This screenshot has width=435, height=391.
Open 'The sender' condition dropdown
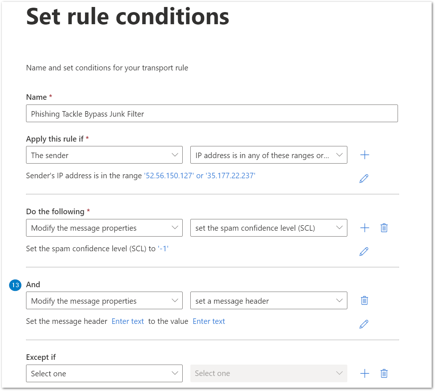click(x=104, y=155)
